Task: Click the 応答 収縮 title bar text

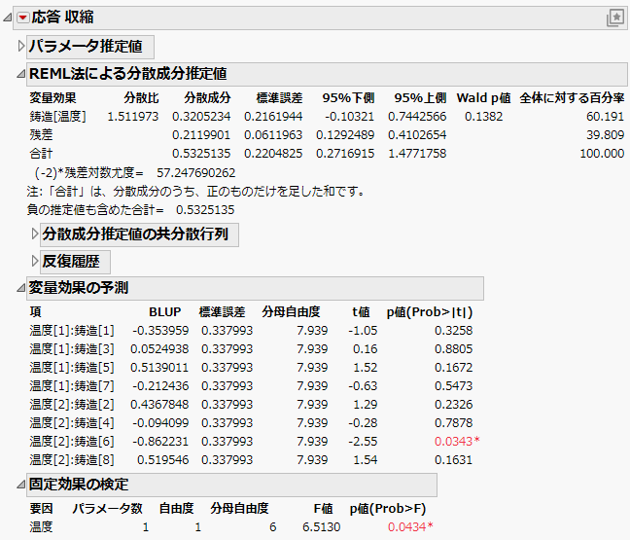Action: pos(62,18)
